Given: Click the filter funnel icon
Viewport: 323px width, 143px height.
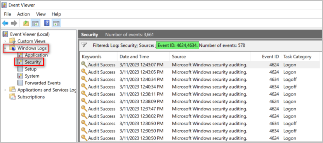Looking at the screenshot, I should click(83, 45).
